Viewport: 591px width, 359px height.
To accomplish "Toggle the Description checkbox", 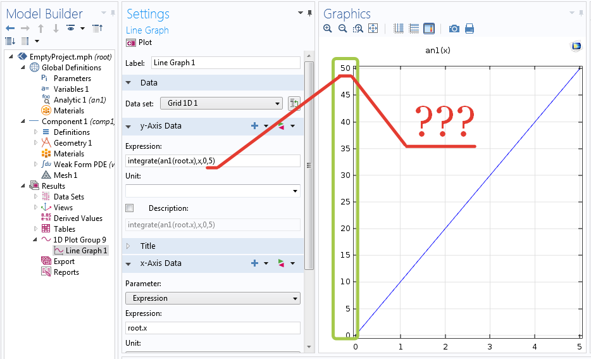I will coord(130,208).
